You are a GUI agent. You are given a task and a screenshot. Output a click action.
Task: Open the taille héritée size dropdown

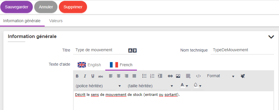coord(150,86)
